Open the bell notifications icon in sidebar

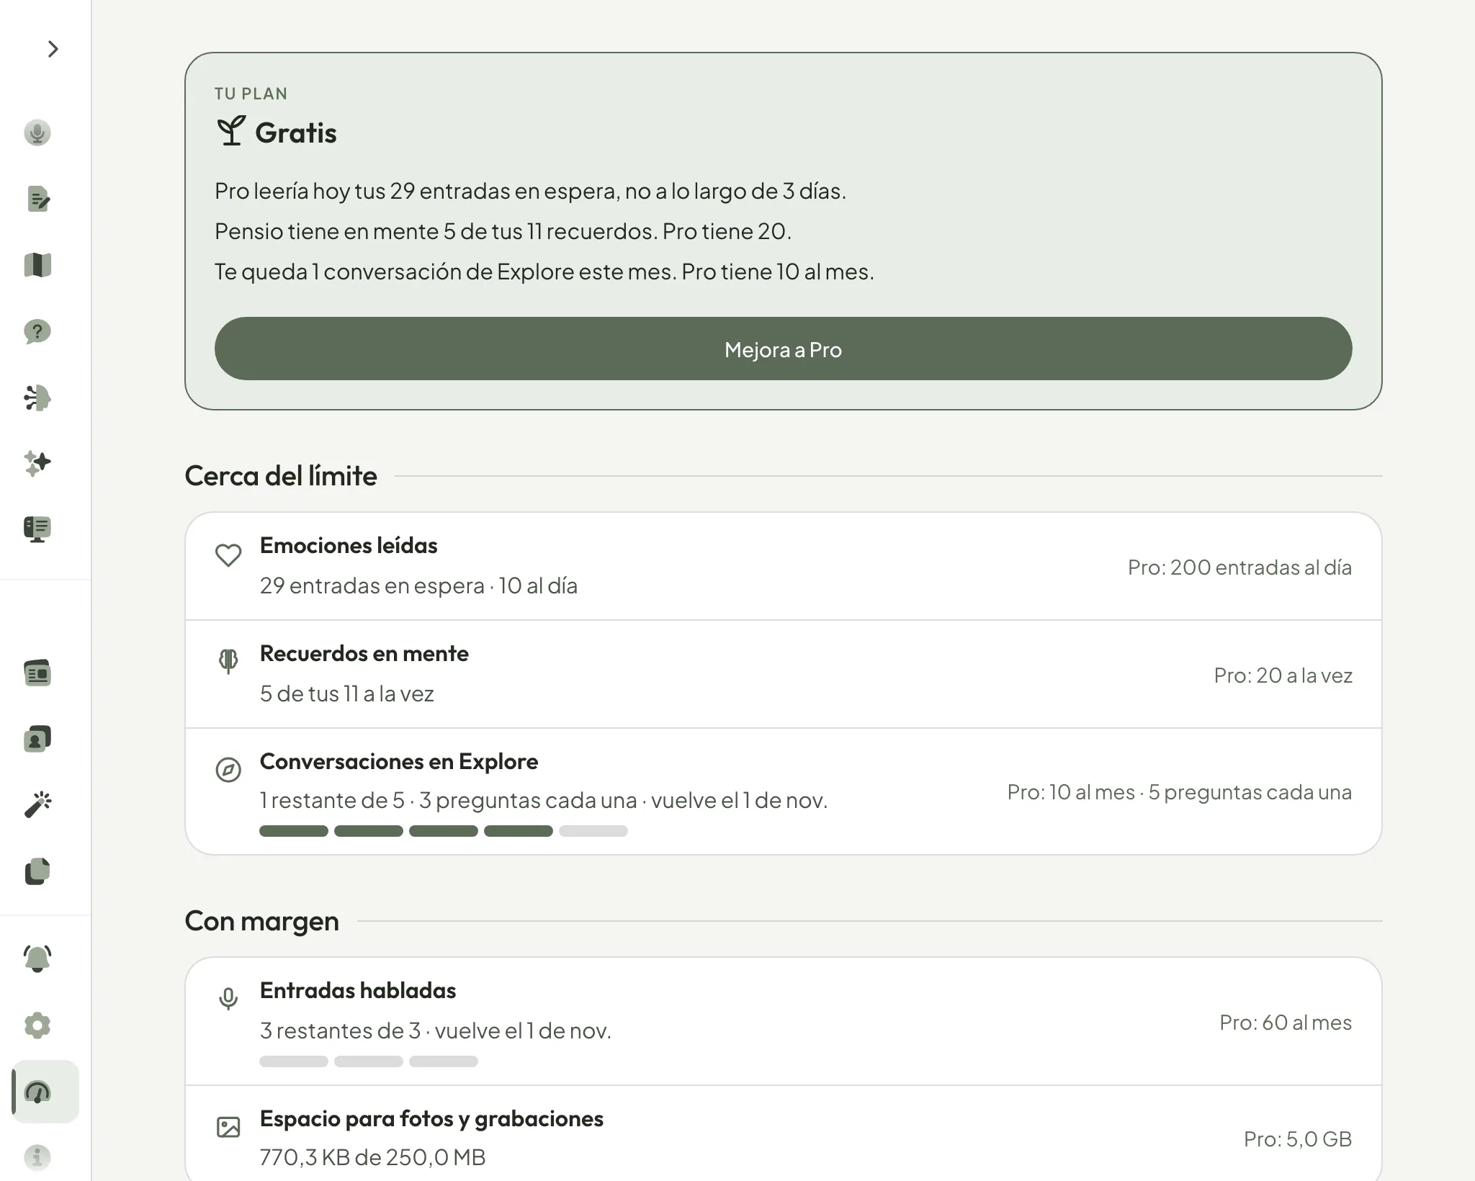coord(37,959)
